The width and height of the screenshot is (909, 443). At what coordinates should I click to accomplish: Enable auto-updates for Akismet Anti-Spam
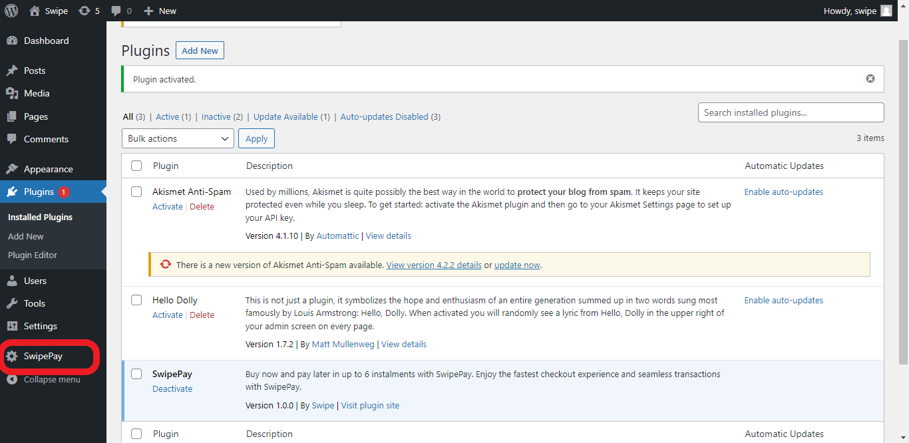point(784,192)
